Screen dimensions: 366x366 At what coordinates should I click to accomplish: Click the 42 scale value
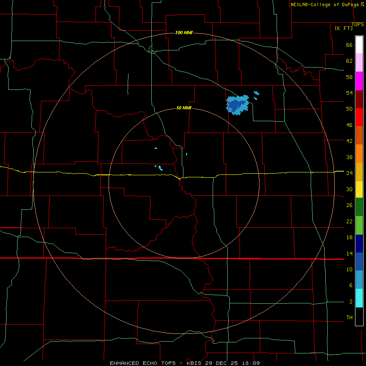[x=349, y=141]
